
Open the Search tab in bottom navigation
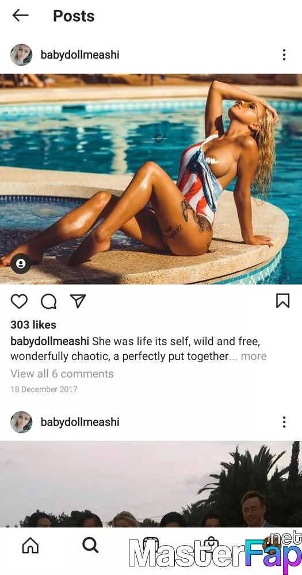click(90, 545)
